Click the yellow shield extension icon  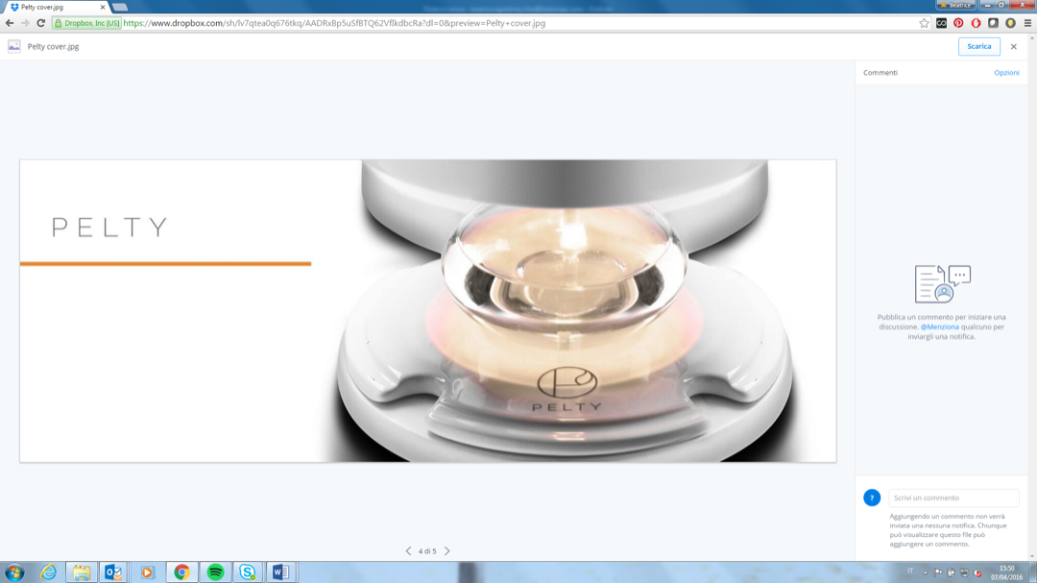[x=1010, y=23]
